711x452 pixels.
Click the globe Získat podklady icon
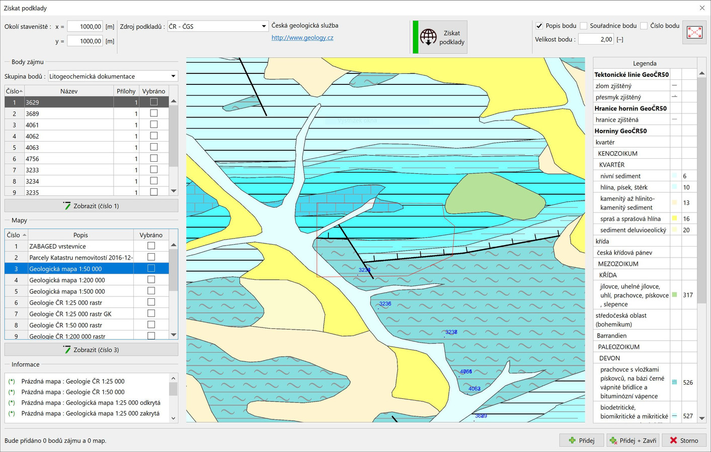point(428,37)
